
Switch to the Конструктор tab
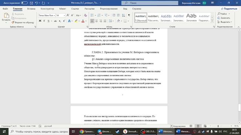coord(47,9)
